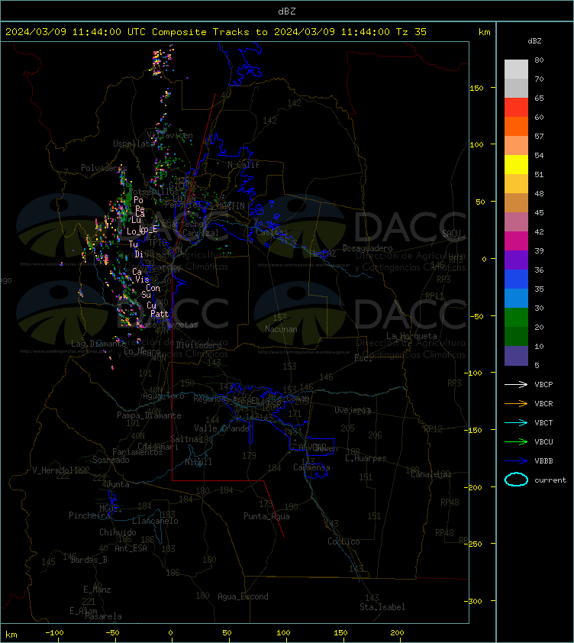Image resolution: width=574 pixels, height=643 pixels.
Task: Click the '200' x-axis tick label
Action: 397,633
